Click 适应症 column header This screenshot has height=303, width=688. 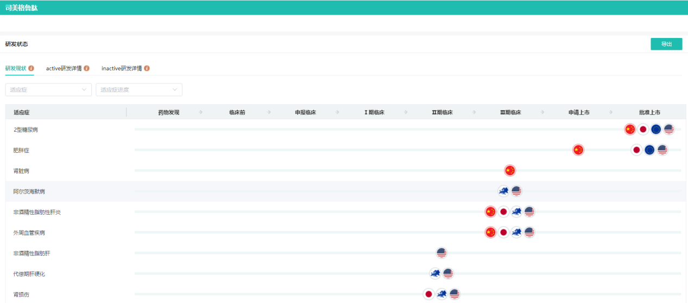pos(21,112)
